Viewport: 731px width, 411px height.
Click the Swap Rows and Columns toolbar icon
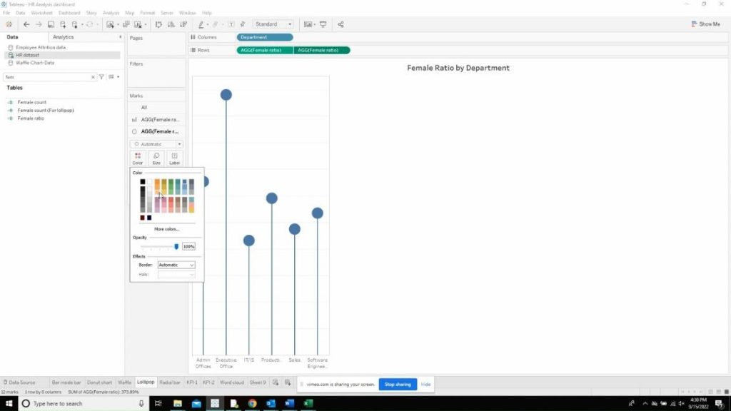[158, 24]
